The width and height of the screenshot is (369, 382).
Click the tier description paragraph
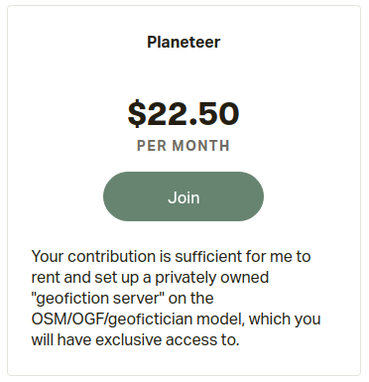(176, 299)
